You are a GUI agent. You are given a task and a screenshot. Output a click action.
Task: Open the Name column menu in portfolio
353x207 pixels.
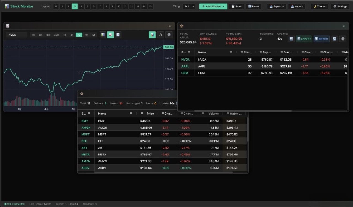pyautogui.click(x=231, y=52)
